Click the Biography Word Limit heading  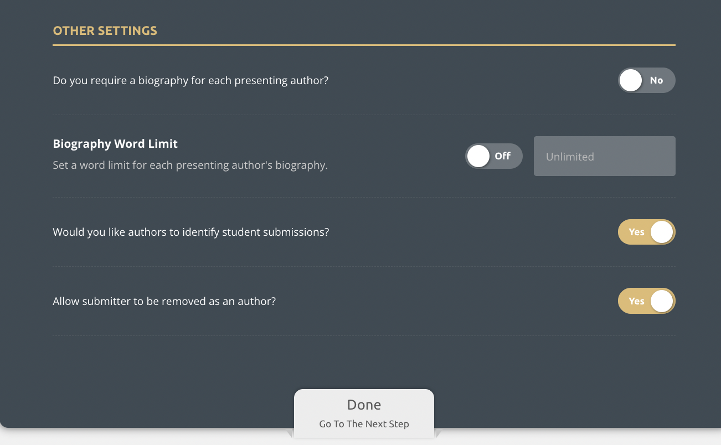pos(115,144)
